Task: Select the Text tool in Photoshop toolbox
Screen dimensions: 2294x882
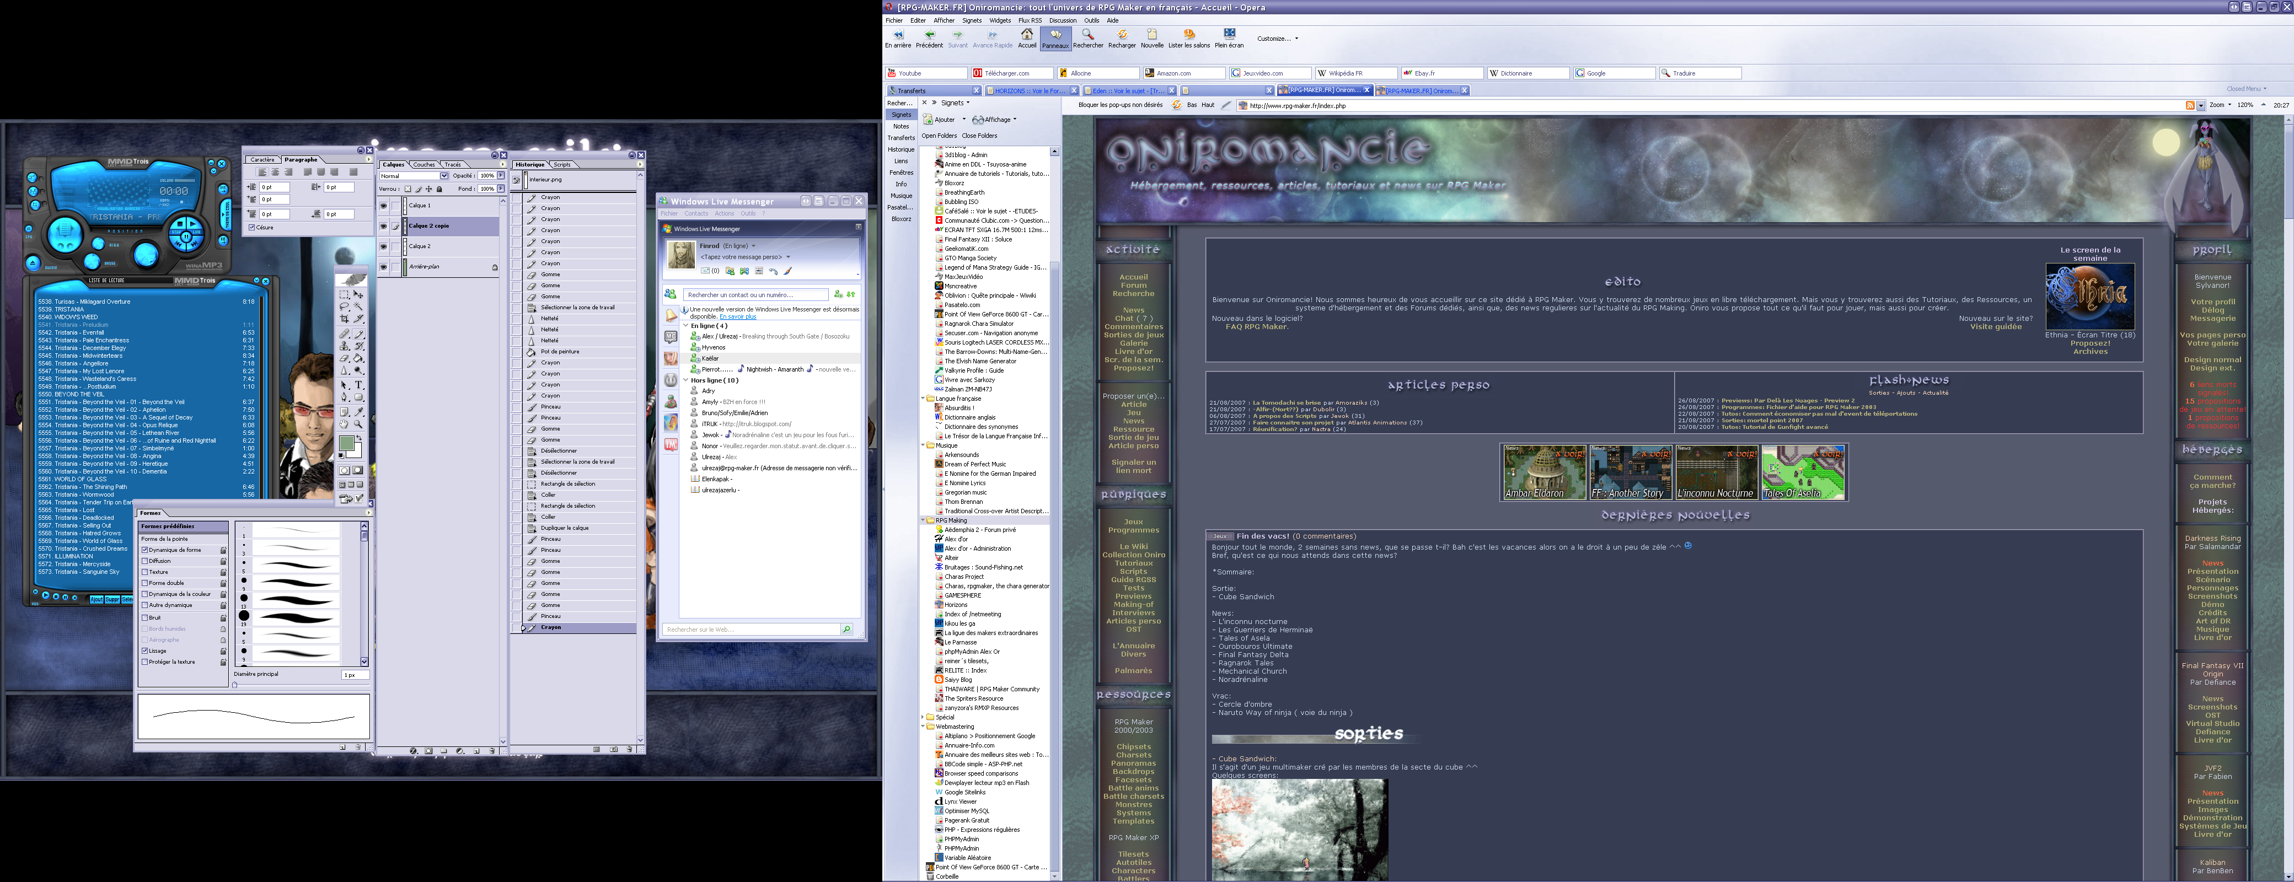Action: click(359, 385)
